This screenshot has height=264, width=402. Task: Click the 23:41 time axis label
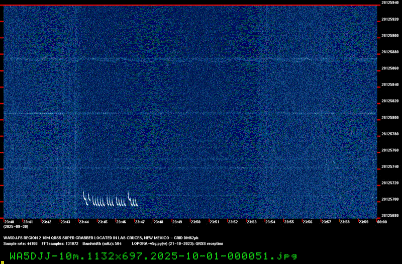click(28, 222)
